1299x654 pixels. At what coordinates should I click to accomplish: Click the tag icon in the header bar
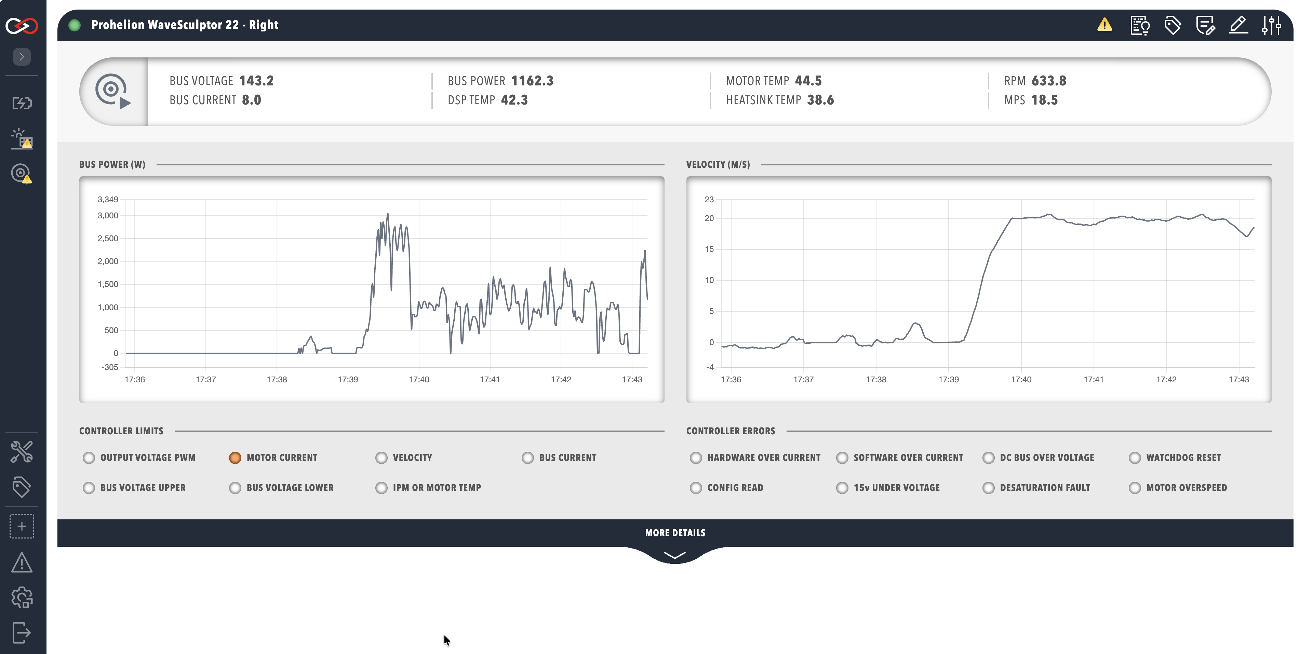pyautogui.click(x=1173, y=25)
